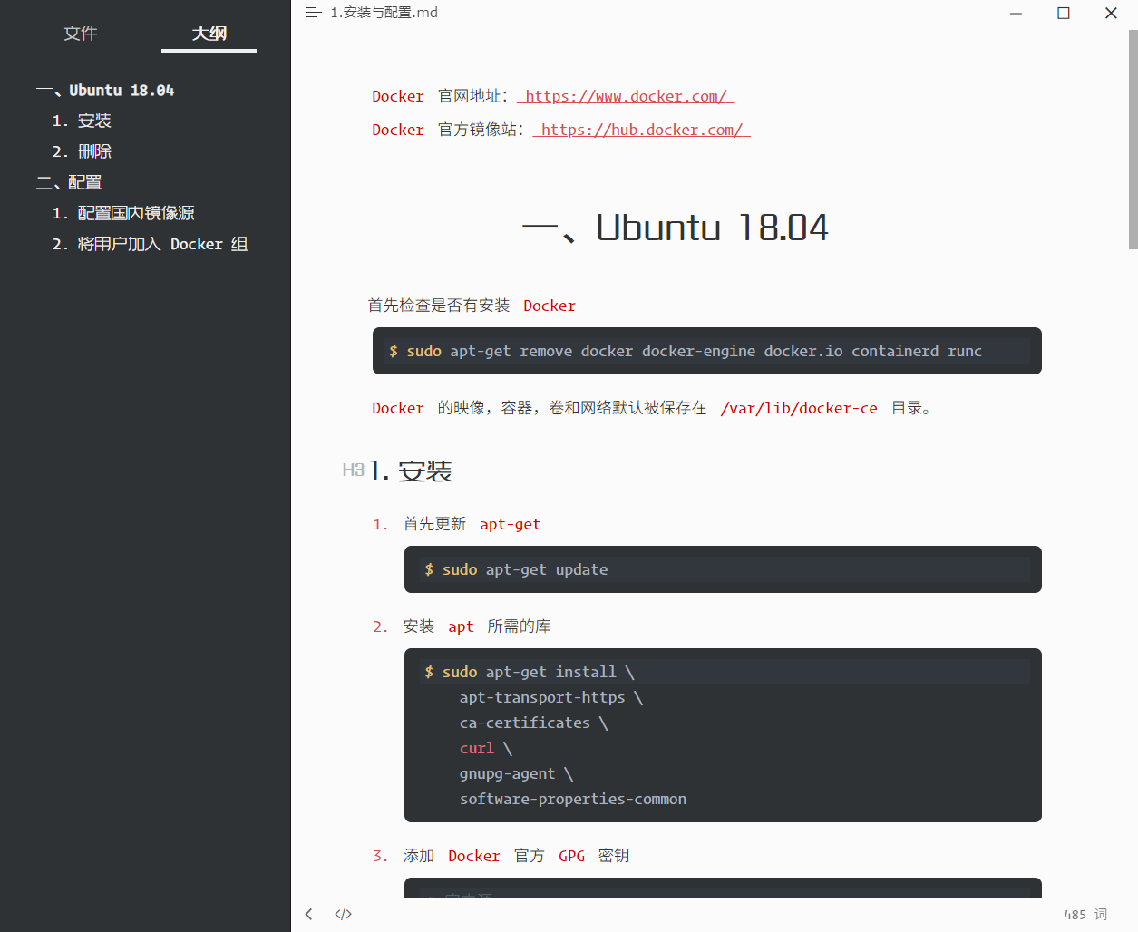Click the apt-transport-https line in code block
The height and width of the screenshot is (932, 1138).
(551, 697)
